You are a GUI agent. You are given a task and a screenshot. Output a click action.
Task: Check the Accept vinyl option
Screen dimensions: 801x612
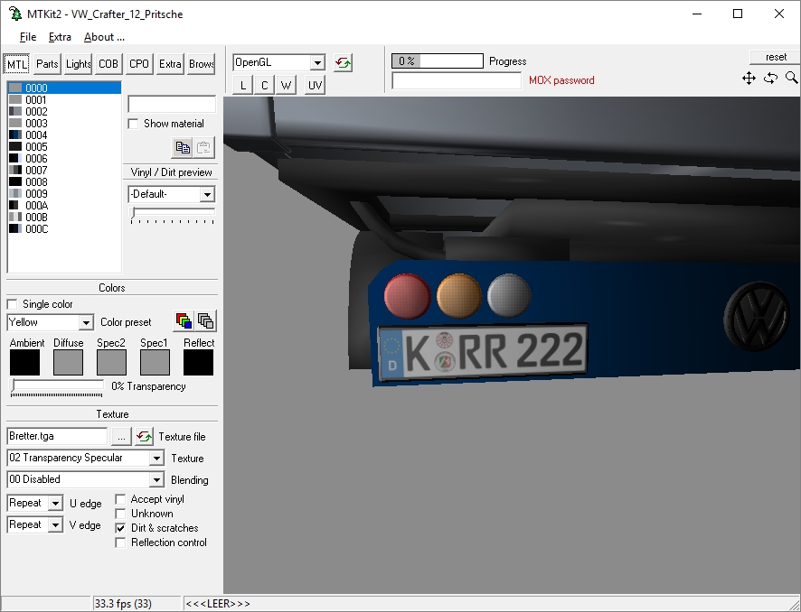pos(120,499)
